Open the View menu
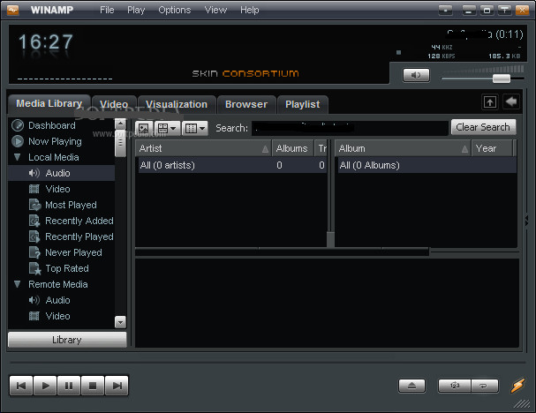The image size is (536, 413). [x=215, y=10]
